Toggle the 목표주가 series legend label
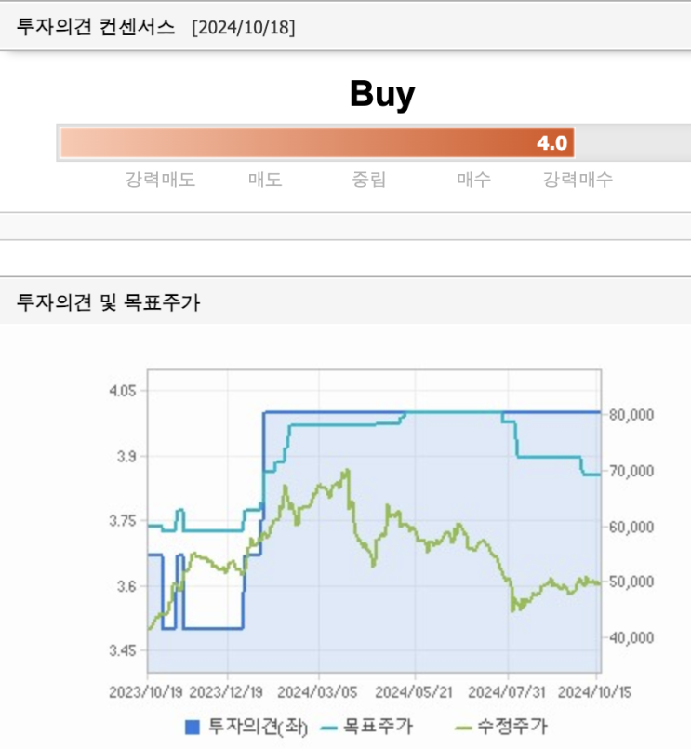 point(378,726)
